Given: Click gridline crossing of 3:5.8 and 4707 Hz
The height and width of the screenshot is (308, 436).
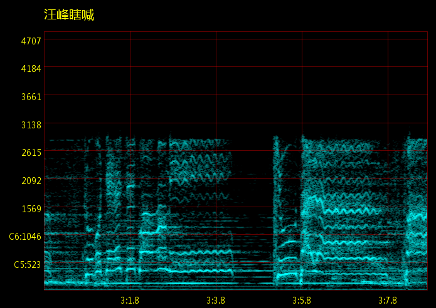Looking at the screenshot, I should point(302,39).
